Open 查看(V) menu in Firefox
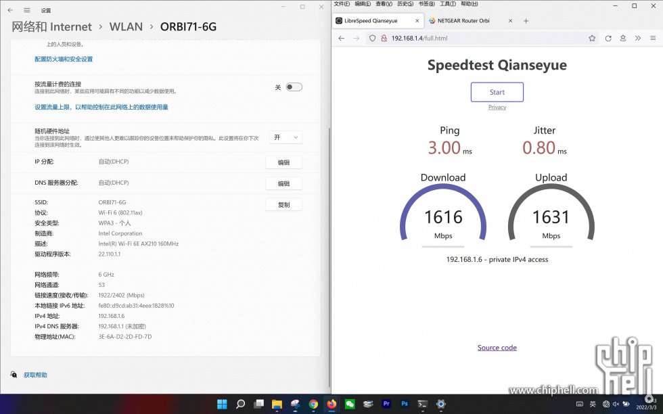 384,4
